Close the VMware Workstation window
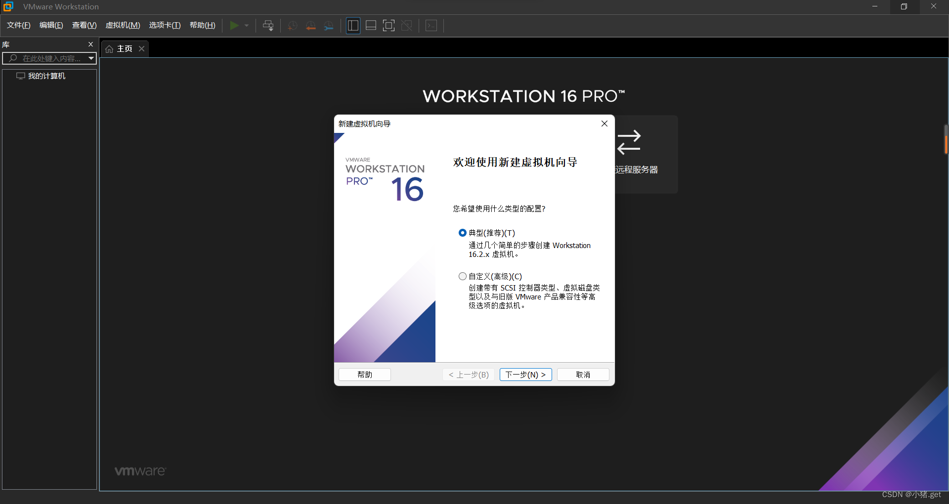This screenshot has width=949, height=504. pos(934,6)
